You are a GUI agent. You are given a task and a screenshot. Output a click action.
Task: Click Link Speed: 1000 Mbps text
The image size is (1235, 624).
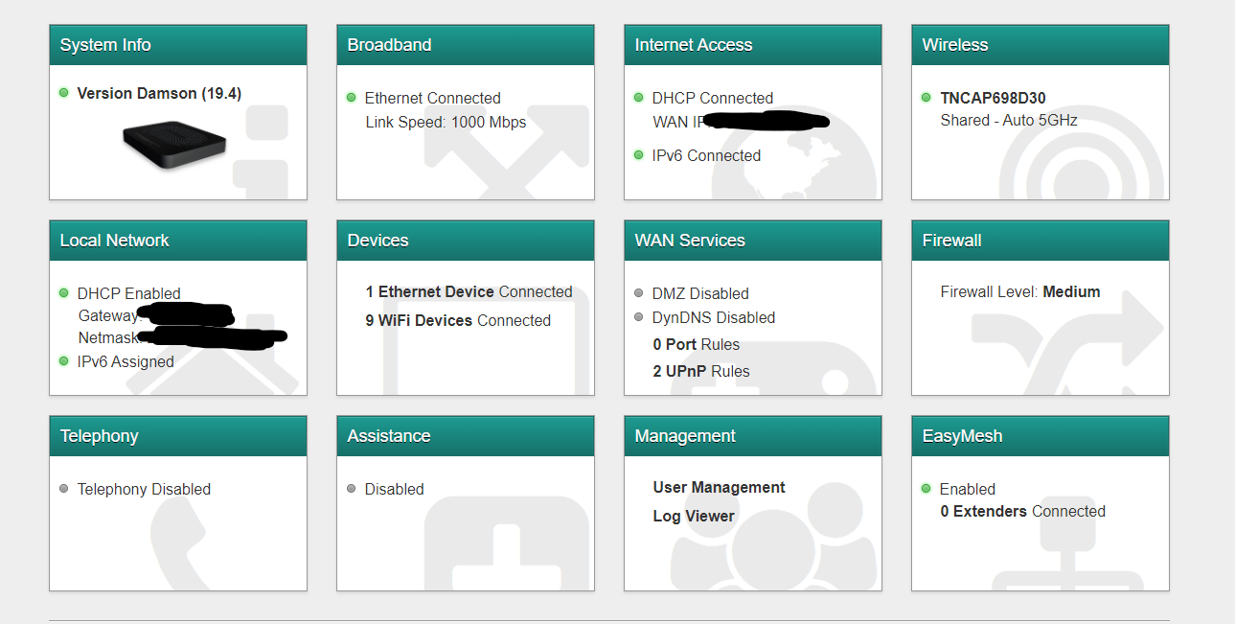(446, 123)
